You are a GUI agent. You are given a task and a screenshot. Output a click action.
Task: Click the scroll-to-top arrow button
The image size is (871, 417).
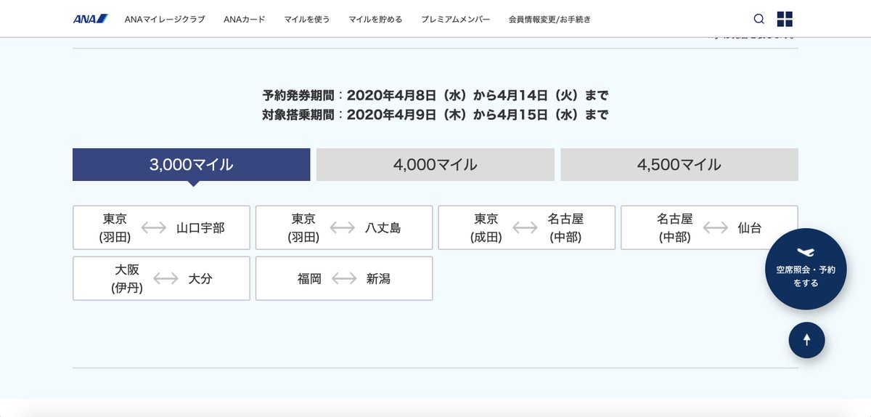(x=806, y=340)
